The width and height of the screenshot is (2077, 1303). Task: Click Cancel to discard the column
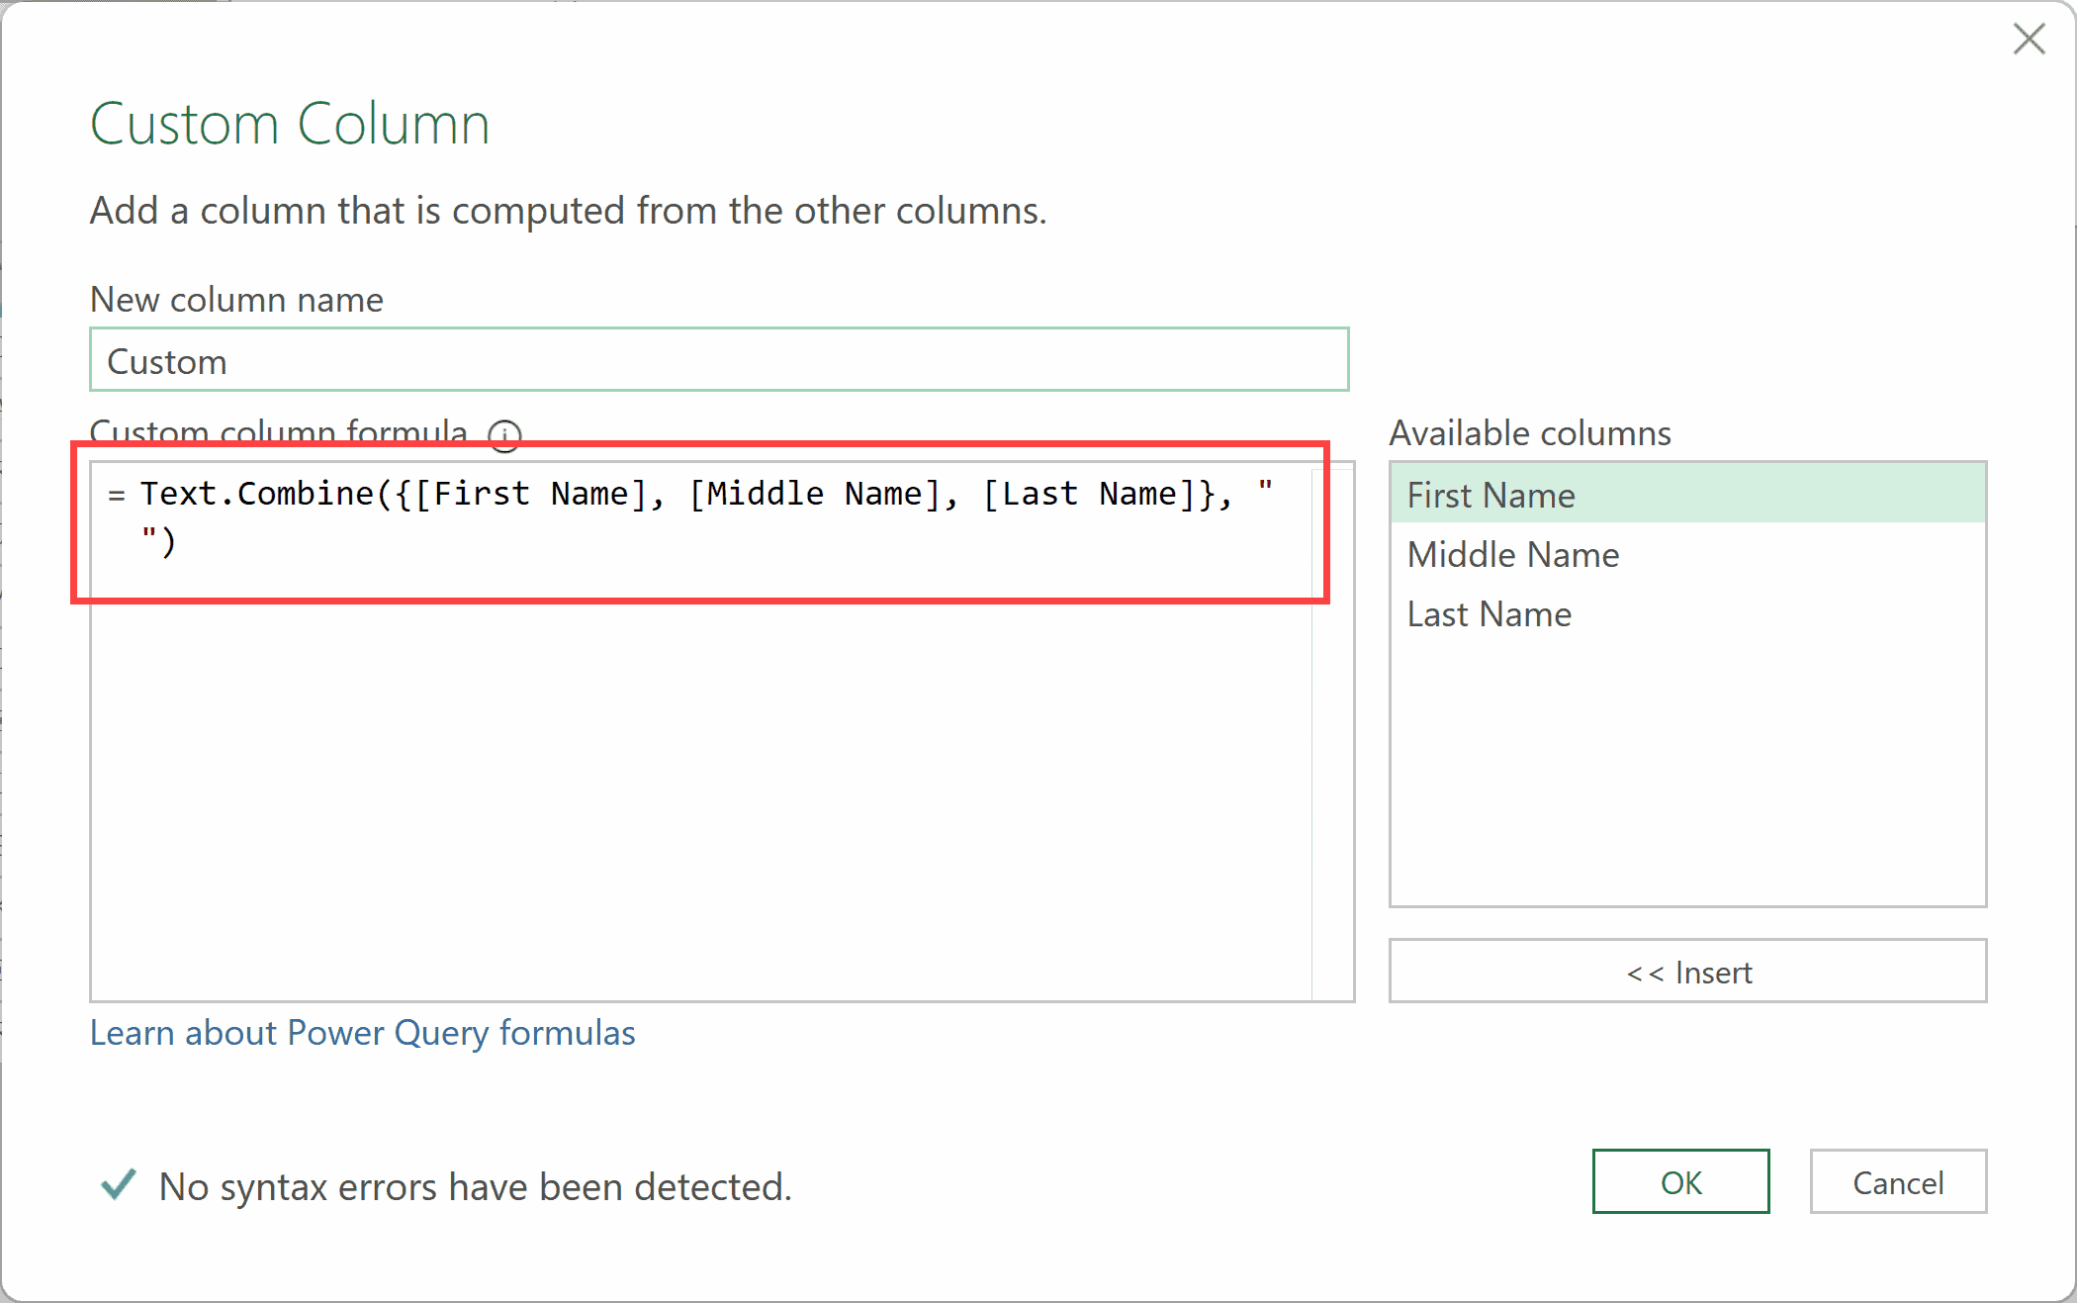(x=1898, y=1181)
